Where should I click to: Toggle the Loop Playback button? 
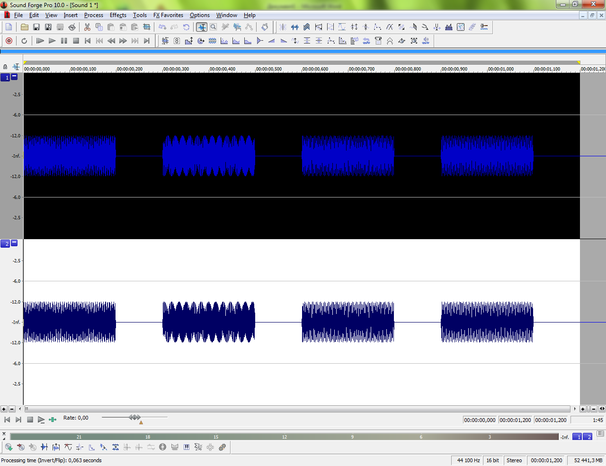pyautogui.click(x=24, y=41)
